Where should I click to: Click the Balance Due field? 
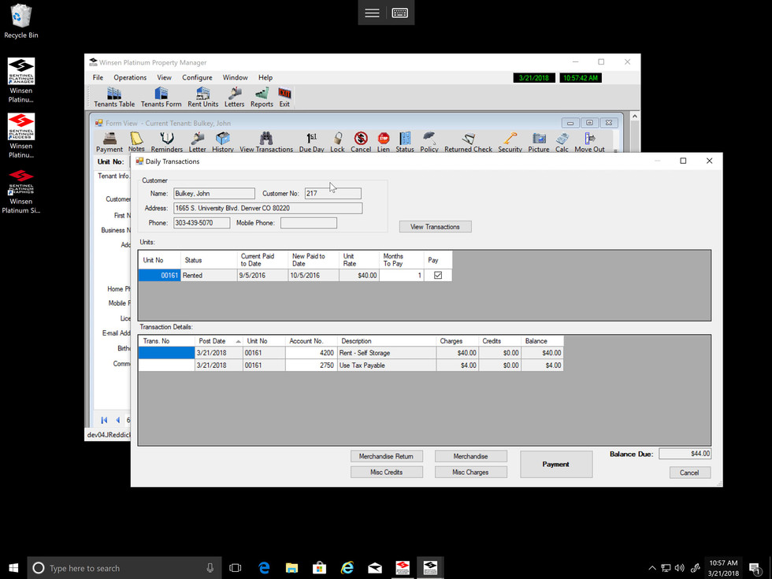685,454
